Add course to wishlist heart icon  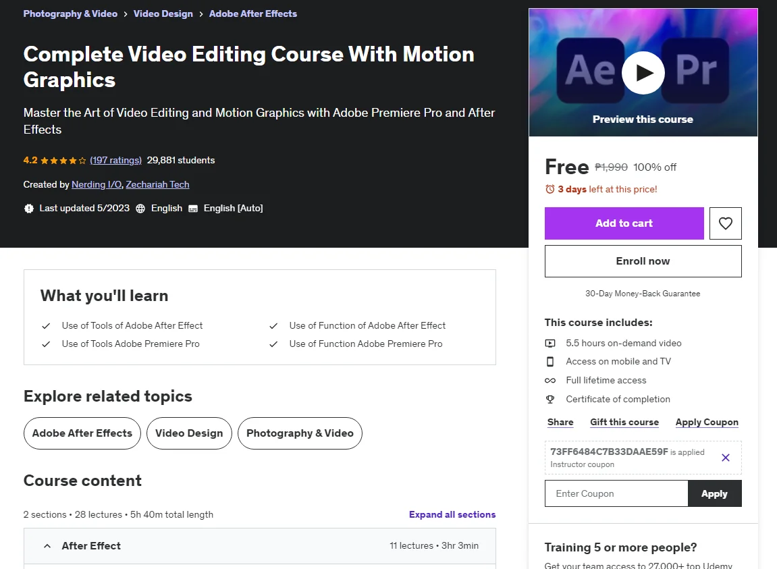click(x=725, y=223)
